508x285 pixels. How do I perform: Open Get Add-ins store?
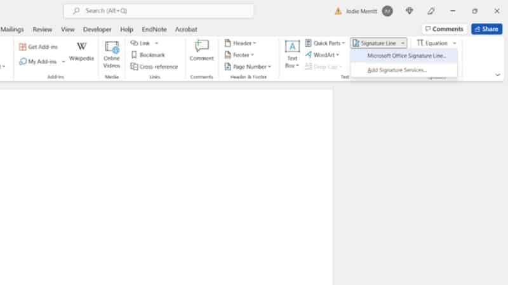[38, 47]
